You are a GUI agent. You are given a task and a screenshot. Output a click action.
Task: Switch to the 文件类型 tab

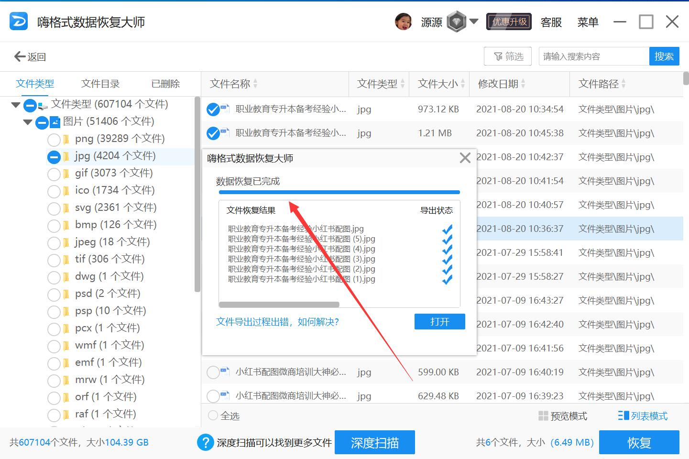tap(35, 84)
